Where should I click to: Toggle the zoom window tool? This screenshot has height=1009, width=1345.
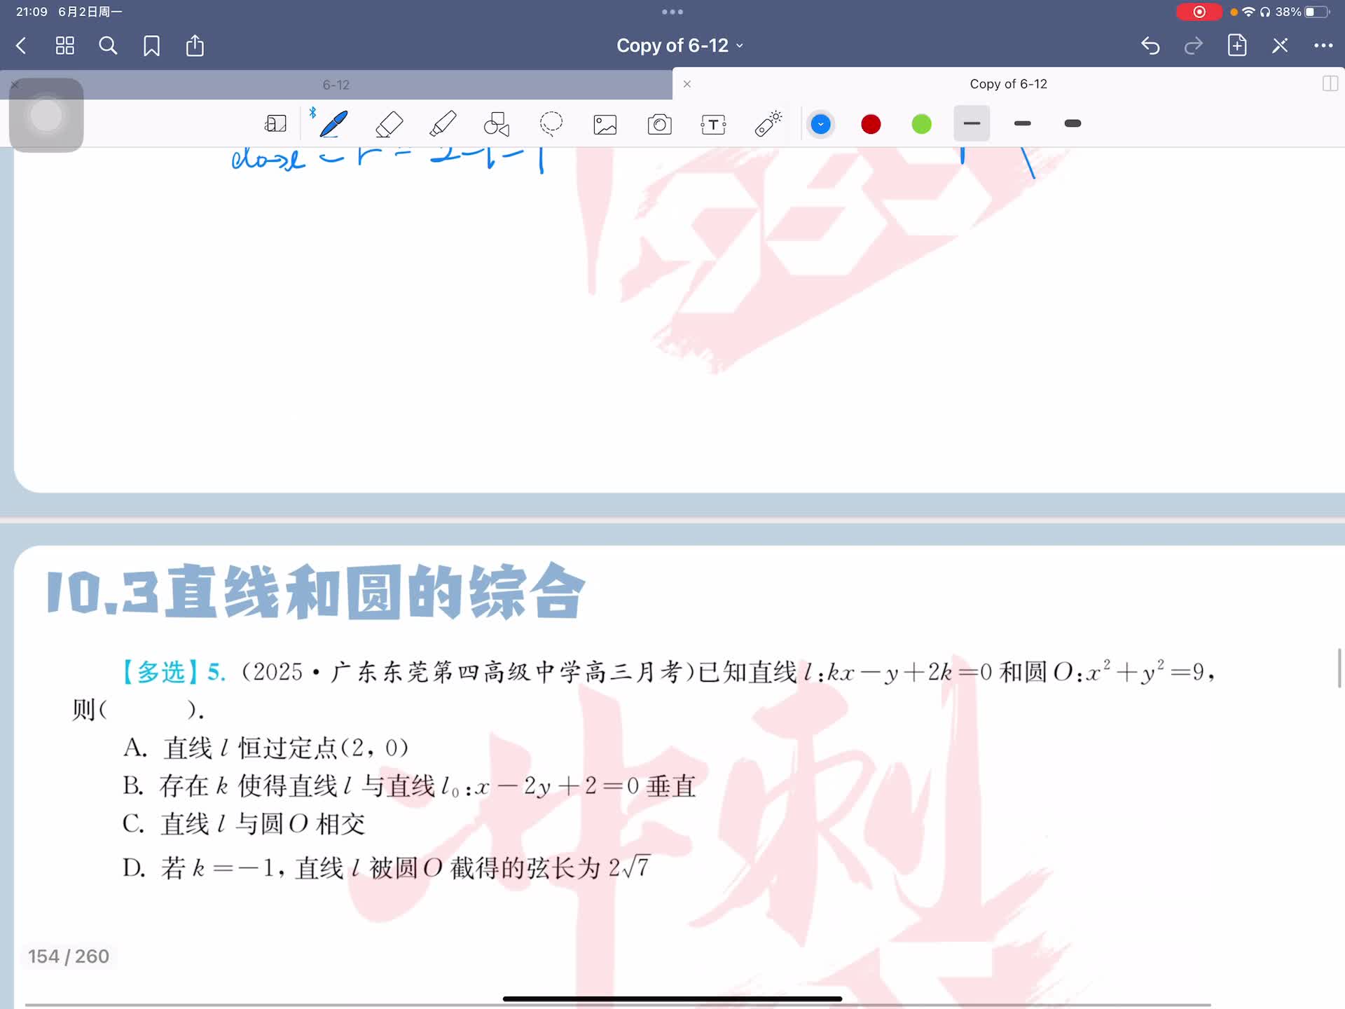[275, 124]
